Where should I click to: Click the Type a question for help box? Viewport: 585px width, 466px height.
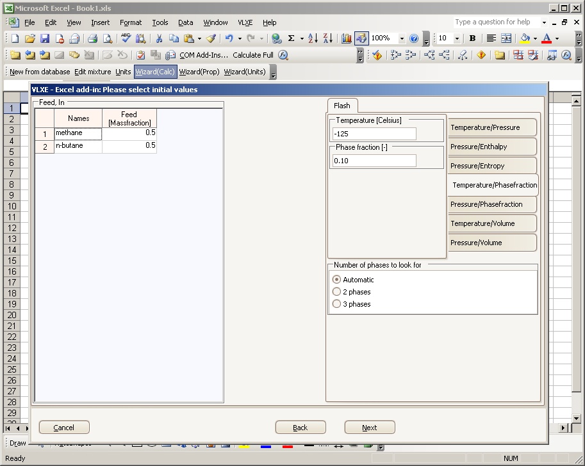click(497, 22)
